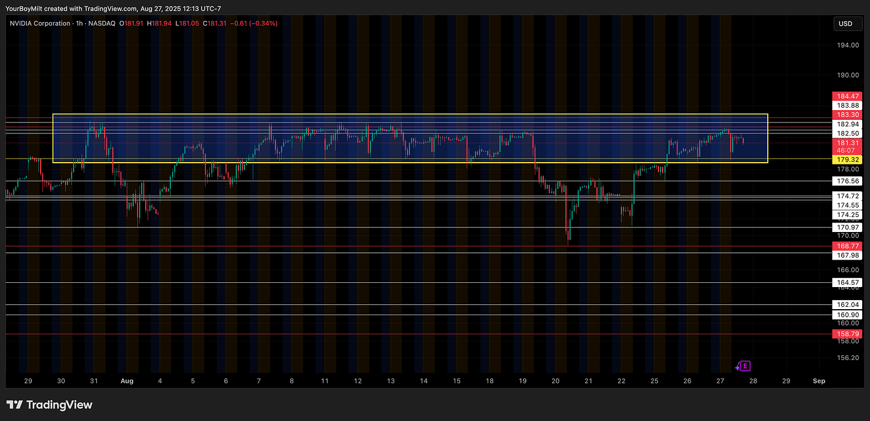Select the 170.97 price label
This screenshot has width=870, height=421.
[847, 227]
